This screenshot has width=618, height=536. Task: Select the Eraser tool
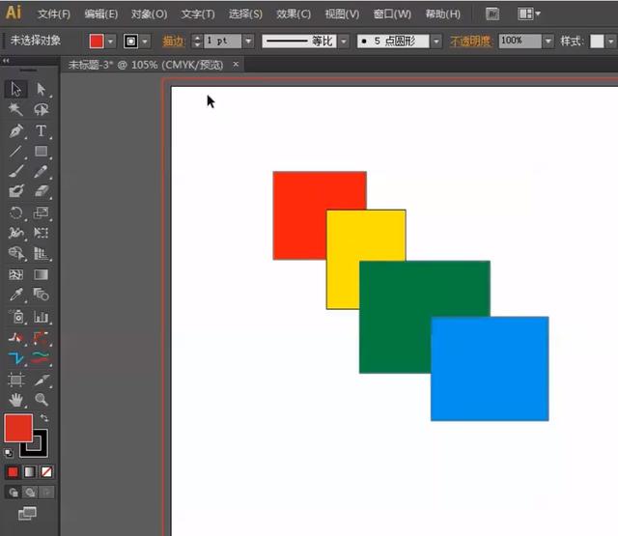pyautogui.click(x=41, y=191)
